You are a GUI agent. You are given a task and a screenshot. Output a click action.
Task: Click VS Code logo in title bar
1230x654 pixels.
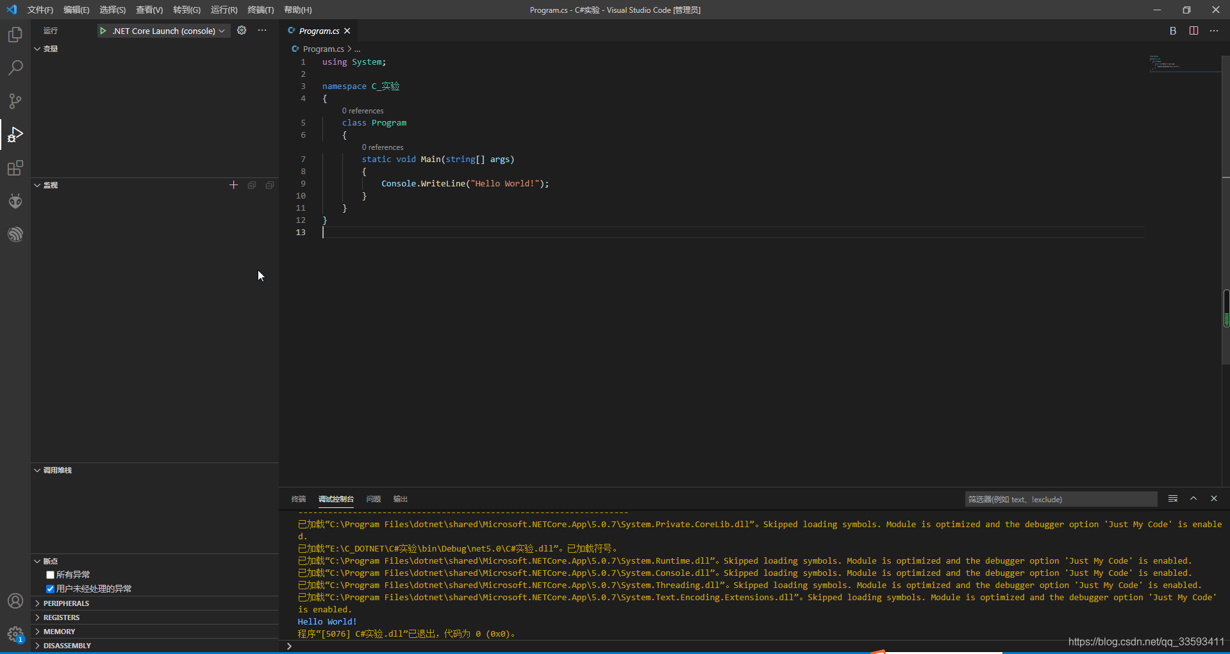[12, 10]
